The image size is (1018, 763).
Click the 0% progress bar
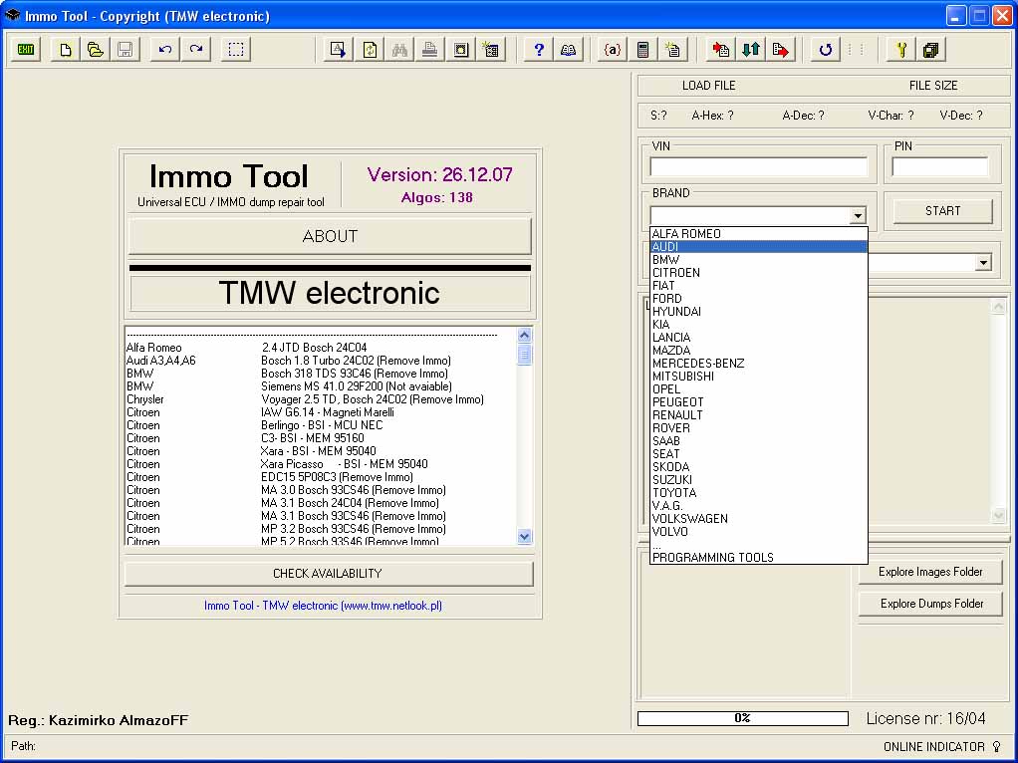(x=743, y=718)
